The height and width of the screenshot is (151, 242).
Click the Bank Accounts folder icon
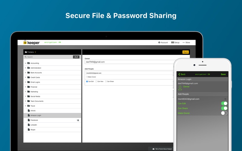[28, 72]
